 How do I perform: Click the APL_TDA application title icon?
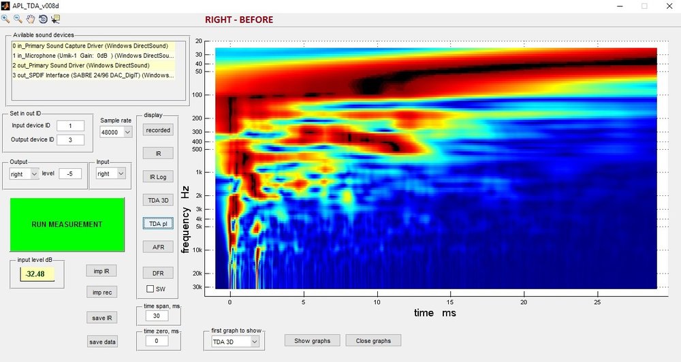(x=5, y=5)
